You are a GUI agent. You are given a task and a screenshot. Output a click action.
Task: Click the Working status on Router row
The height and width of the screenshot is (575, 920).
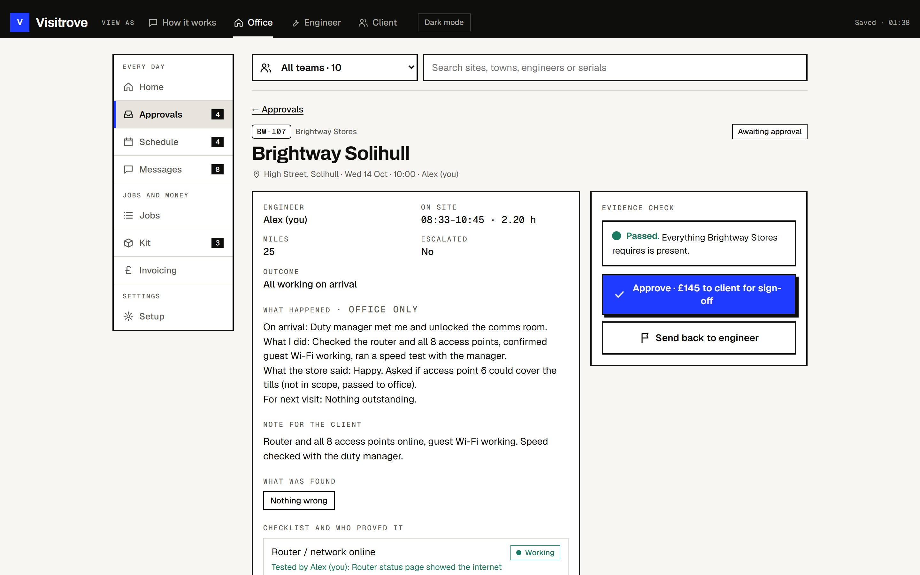(x=535, y=553)
